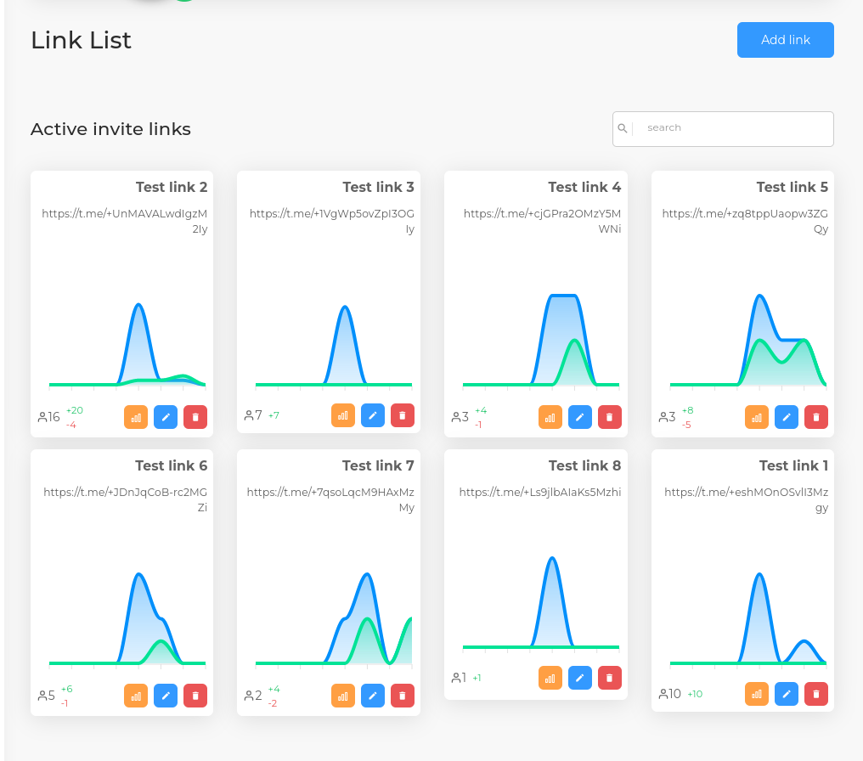Image resolution: width=863 pixels, height=761 pixels.
Task: Delete Test link 2
Action: 195,417
